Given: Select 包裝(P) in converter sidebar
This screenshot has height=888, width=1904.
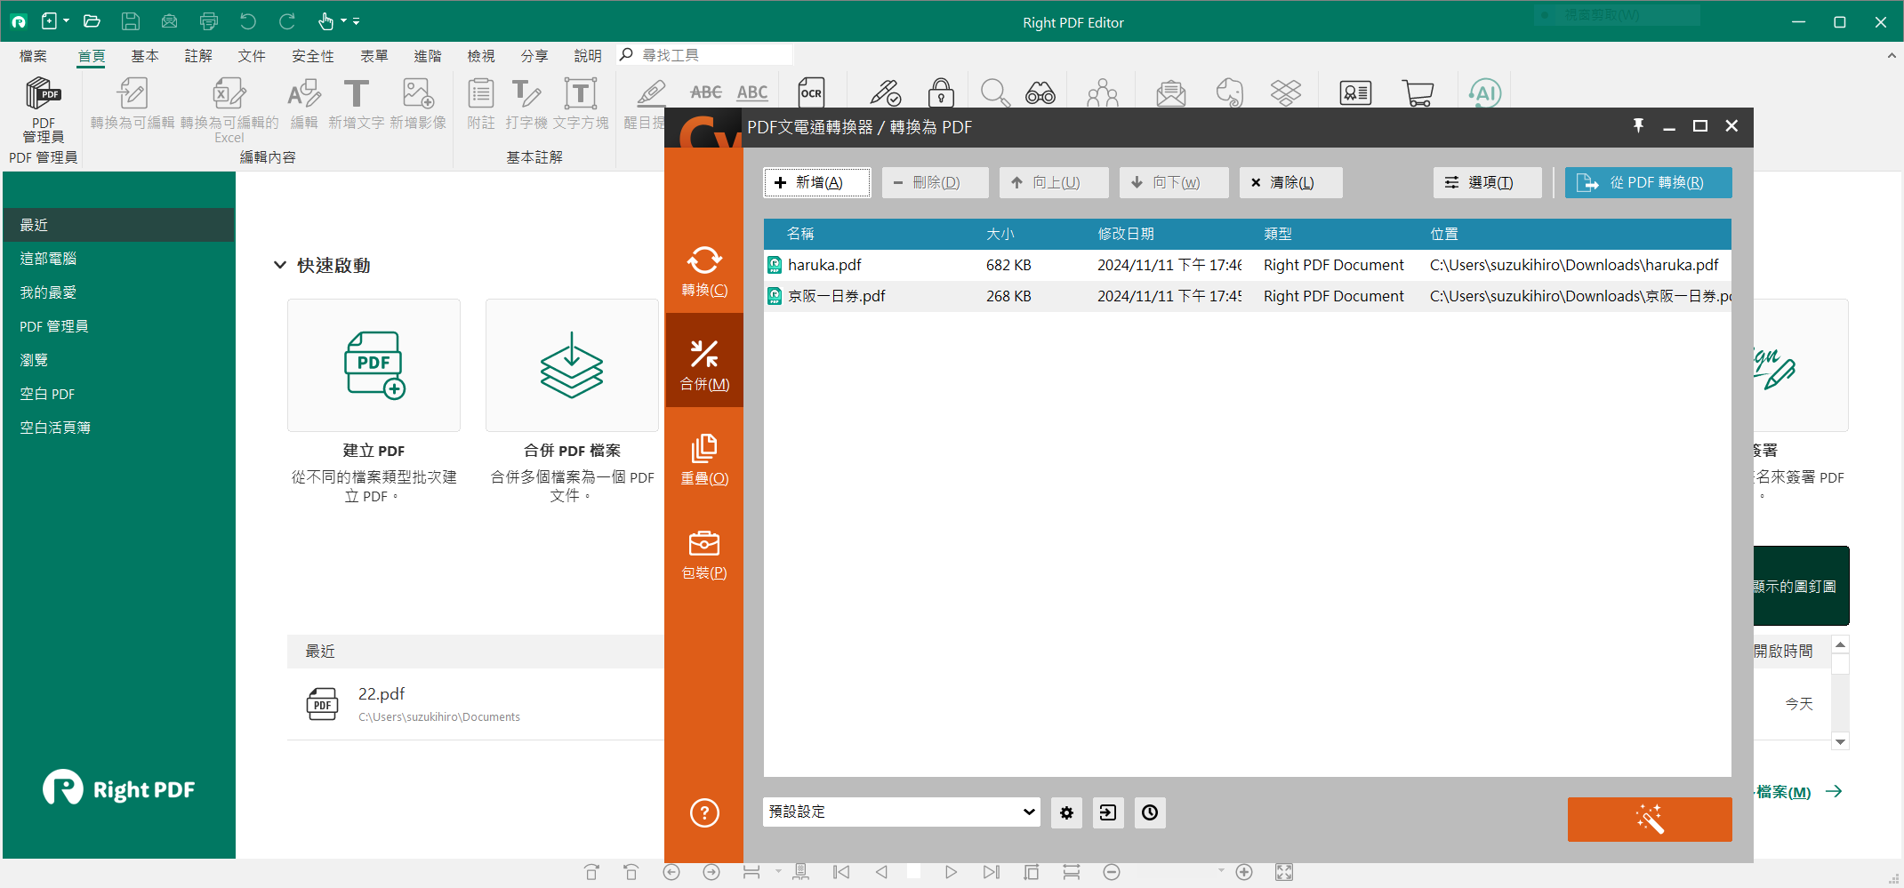Looking at the screenshot, I should point(704,553).
